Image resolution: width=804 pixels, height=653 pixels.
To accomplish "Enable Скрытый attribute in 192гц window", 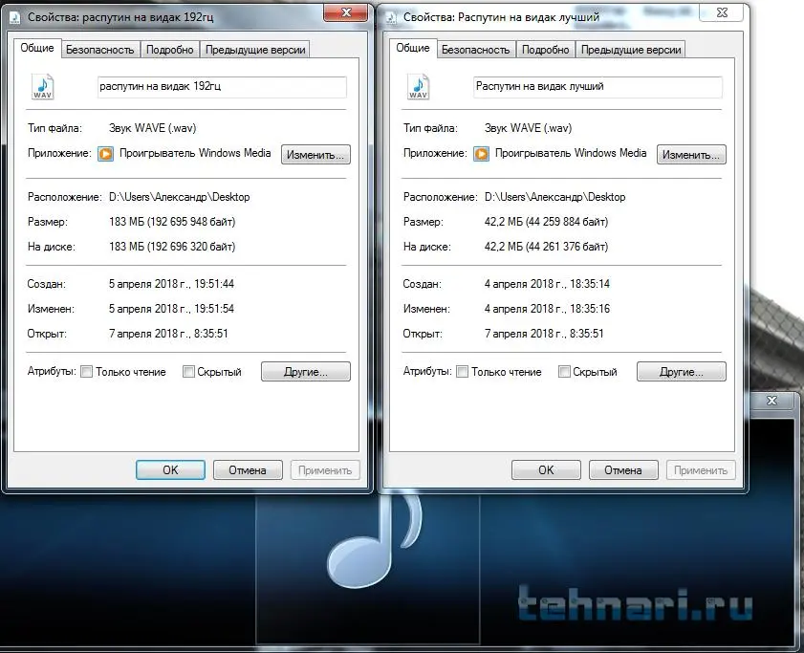I will (x=188, y=371).
